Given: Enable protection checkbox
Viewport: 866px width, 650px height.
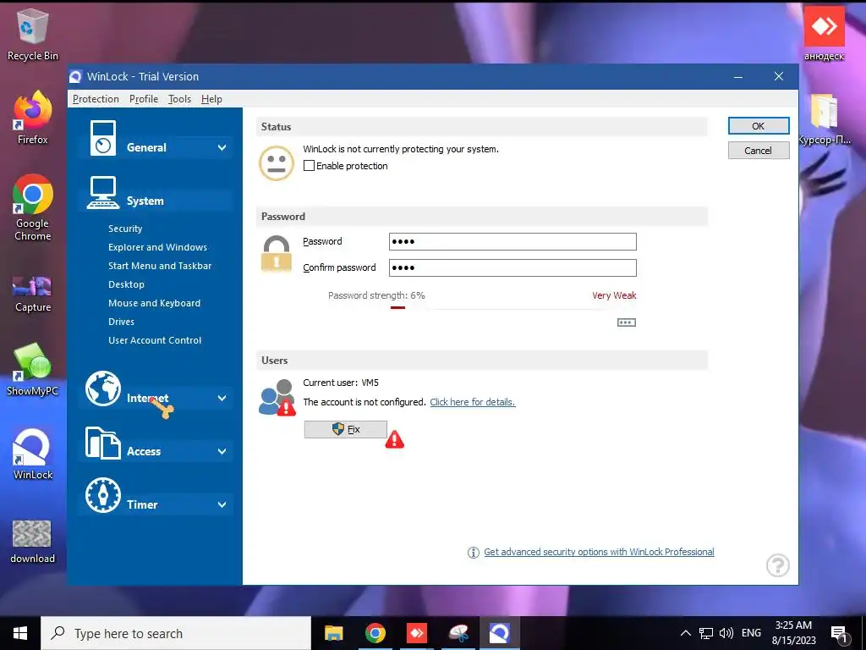Looking at the screenshot, I should (310, 166).
